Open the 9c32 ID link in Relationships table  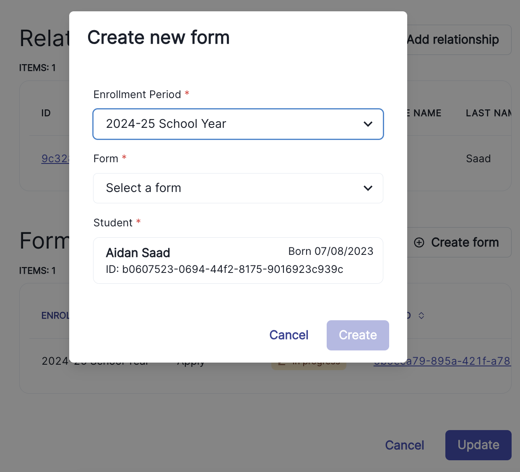[x=56, y=158]
